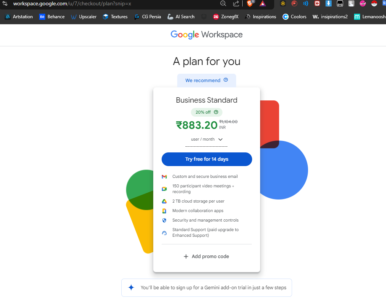
Task: Click the Pokeball extension icon
Action: pos(374,3)
